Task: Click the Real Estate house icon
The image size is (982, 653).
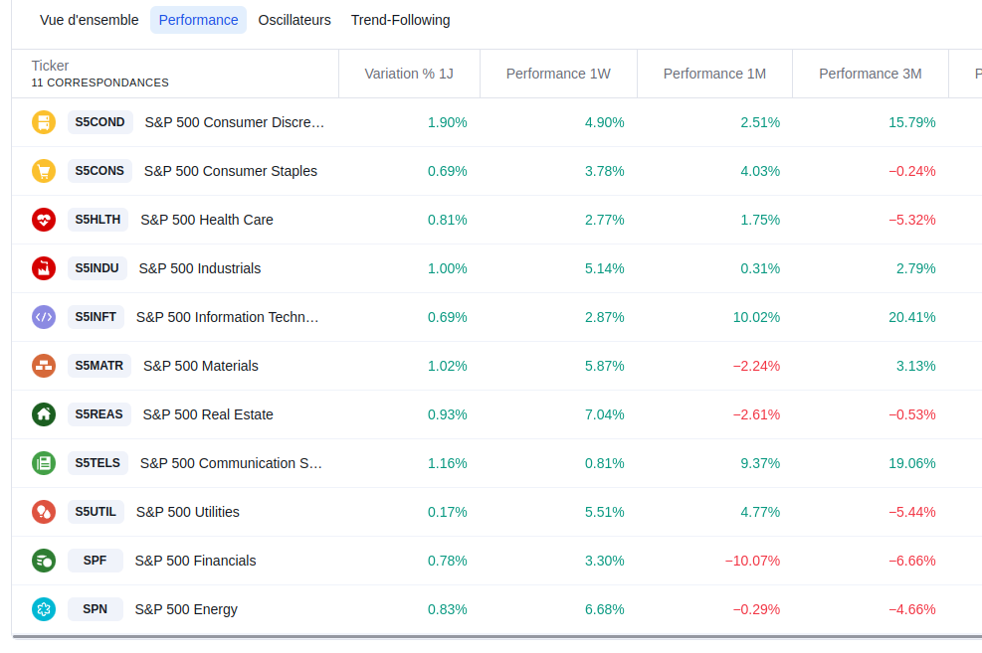Action: coord(44,414)
